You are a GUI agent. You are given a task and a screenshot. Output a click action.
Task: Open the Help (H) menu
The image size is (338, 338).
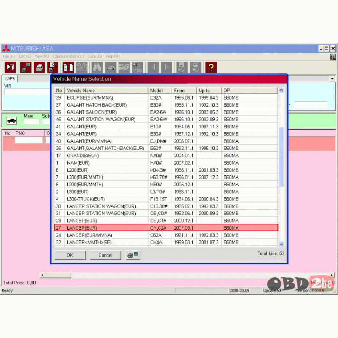(113, 56)
